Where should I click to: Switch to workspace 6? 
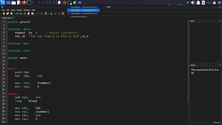(x=54, y=2)
